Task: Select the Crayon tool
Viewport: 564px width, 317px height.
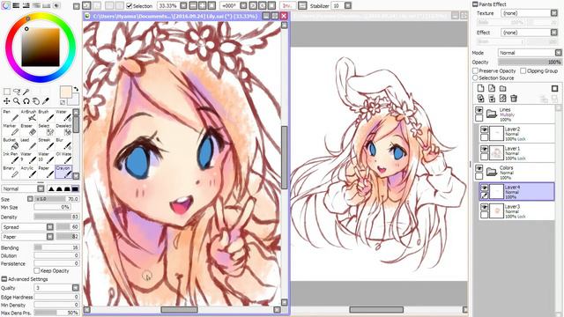Action: click(x=63, y=172)
